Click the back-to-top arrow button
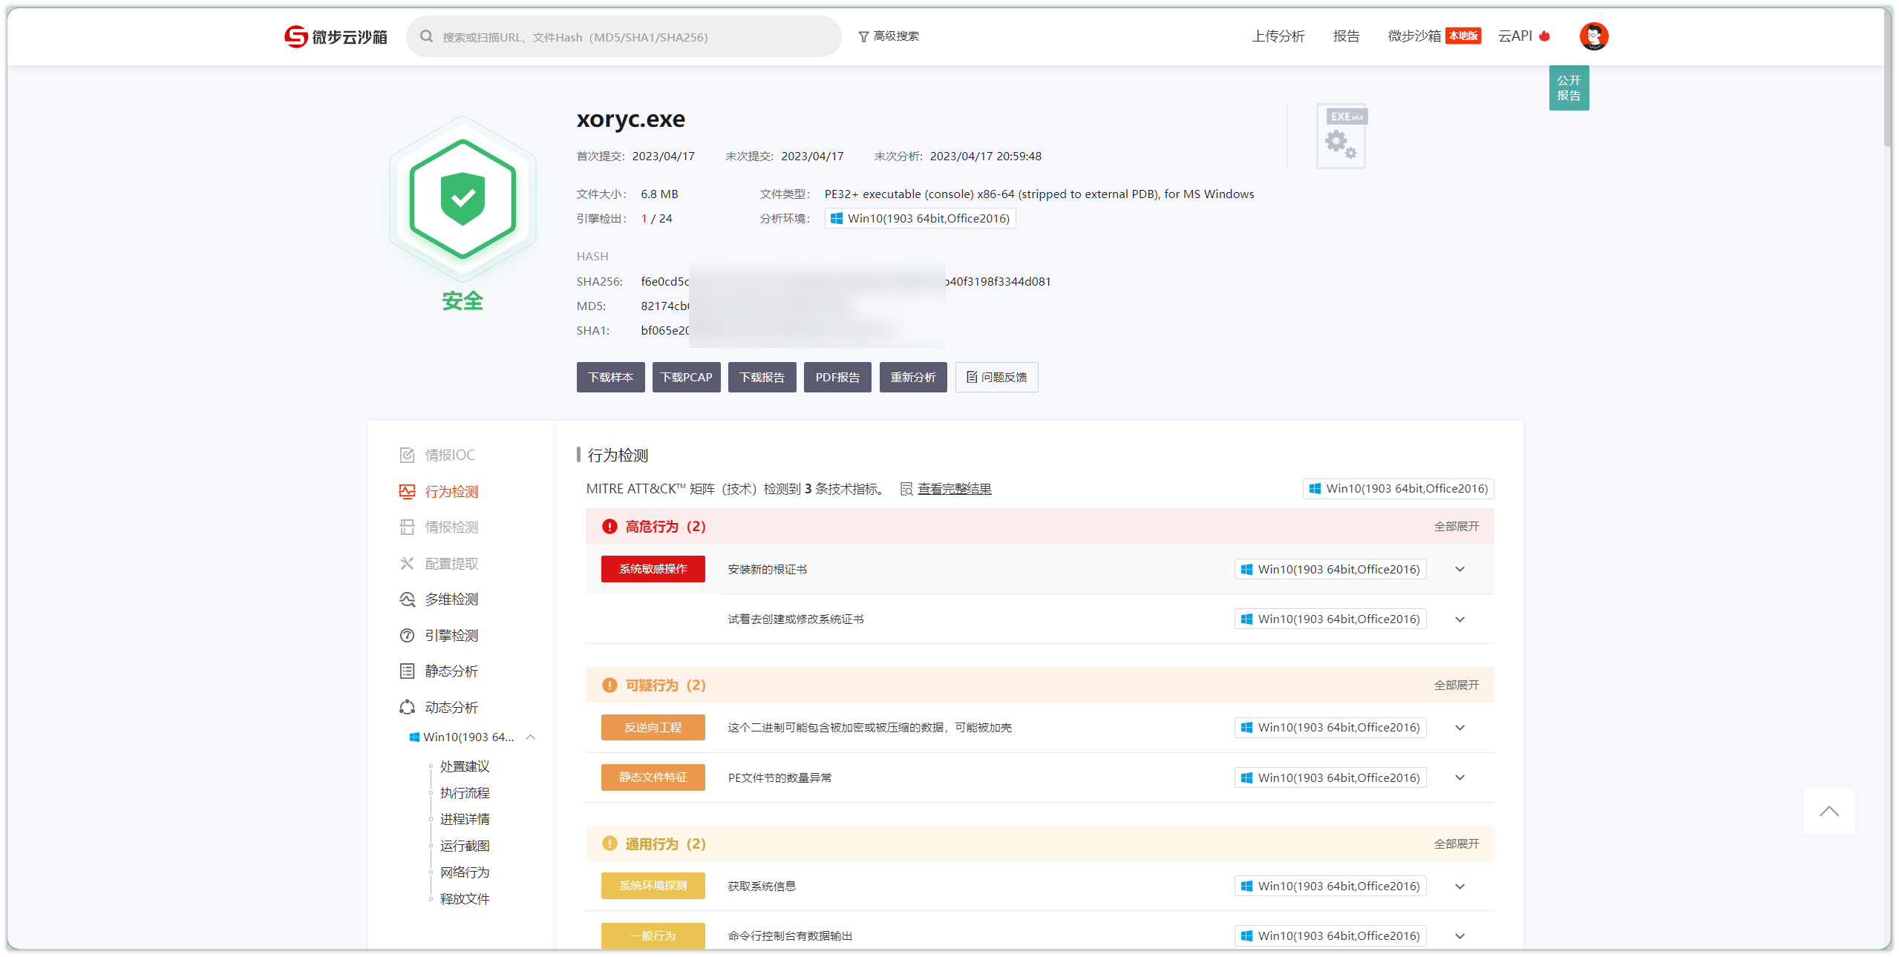1899x957 pixels. (1828, 812)
